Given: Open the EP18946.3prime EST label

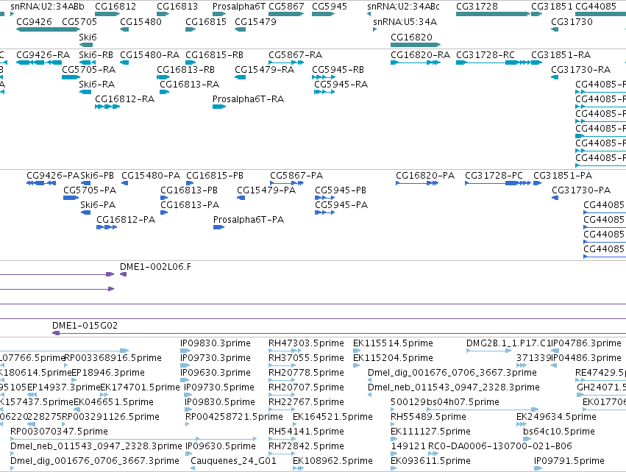Looking at the screenshot, I should click(108, 373).
